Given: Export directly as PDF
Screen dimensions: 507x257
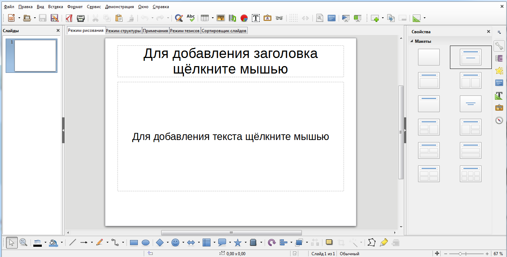Looking at the screenshot, I should [x=69, y=18].
